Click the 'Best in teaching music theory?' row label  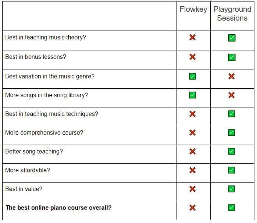tap(46, 38)
